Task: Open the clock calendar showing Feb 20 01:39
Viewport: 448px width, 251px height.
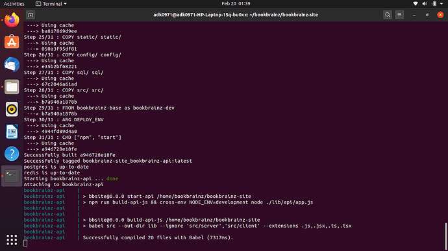Action: (236, 4)
